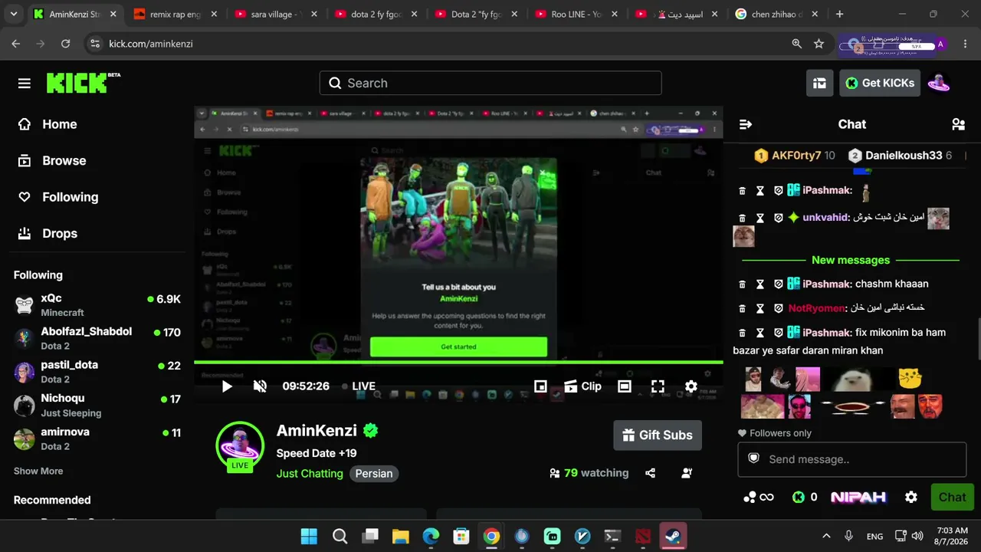Viewport: 981px width, 552px height.
Task: Collapse the chat panel with the arrow icon
Action: pyautogui.click(x=745, y=124)
